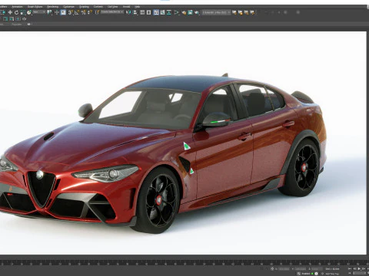The width and height of the screenshot is (369, 276).
Task: Open the Create Selection Set dropdown
Action: [112, 12]
